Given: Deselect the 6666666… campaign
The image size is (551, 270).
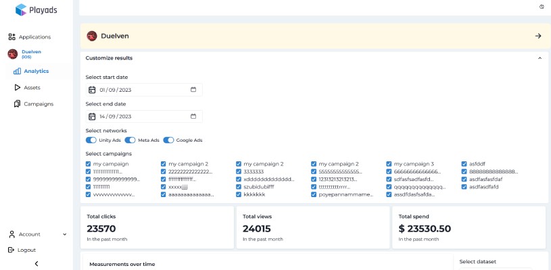Looking at the screenshot, I should tap(389, 171).
